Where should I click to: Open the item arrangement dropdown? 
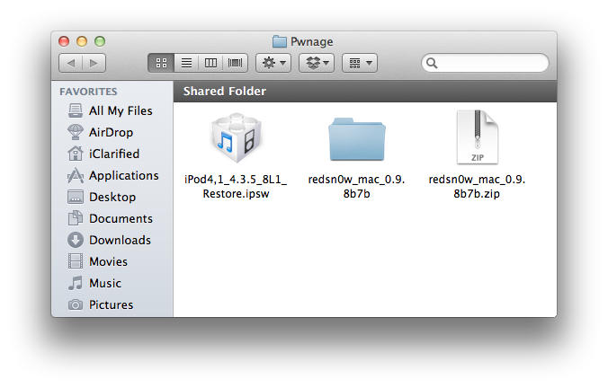(x=359, y=63)
